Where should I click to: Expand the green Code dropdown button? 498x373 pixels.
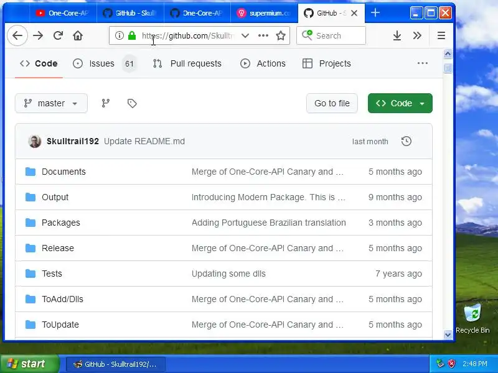(x=400, y=103)
